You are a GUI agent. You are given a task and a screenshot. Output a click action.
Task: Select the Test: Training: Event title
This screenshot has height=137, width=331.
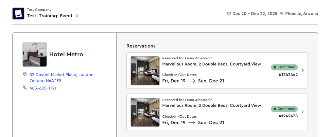click(50, 16)
